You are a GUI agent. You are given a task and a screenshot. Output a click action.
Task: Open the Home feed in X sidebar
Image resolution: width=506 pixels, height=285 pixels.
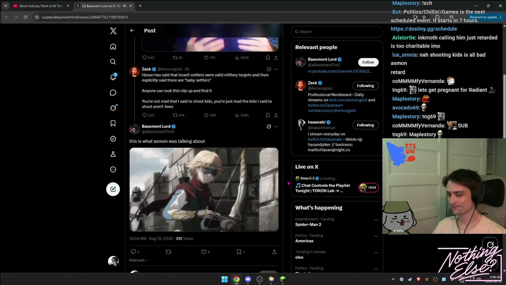pyautogui.click(x=113, y=47)
